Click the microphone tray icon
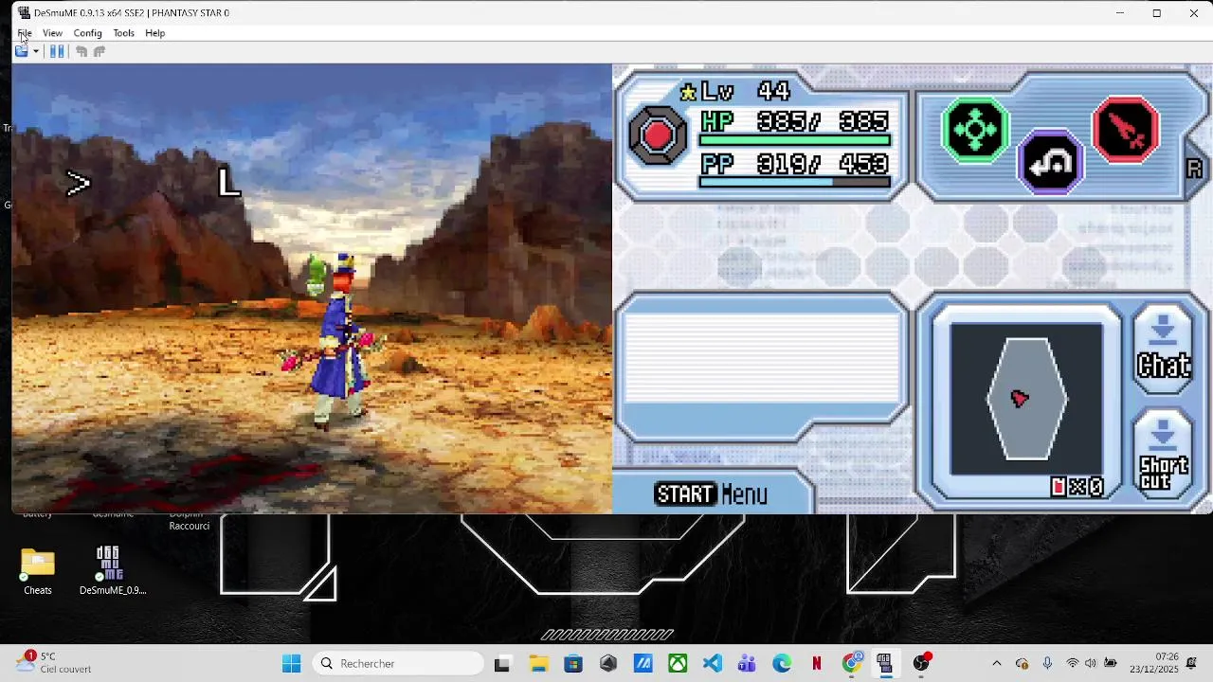Viewport: 1213px width, 682px height. tap(1047, 664)
